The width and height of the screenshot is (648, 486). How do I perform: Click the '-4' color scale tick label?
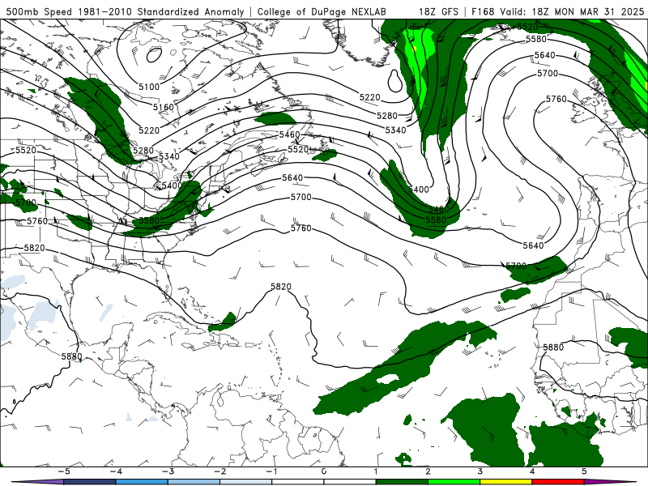tap(116, 471)
